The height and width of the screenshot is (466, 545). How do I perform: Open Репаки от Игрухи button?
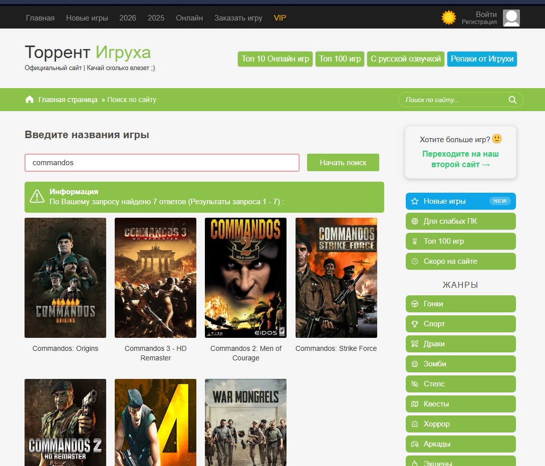point(482,59)
